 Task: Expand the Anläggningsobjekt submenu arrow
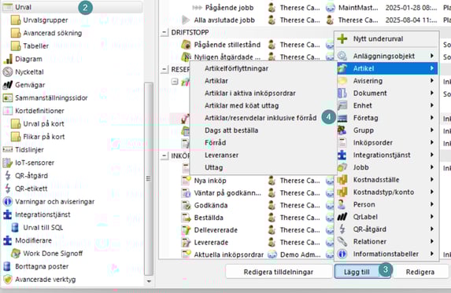pyautogui.click(x=432, y=56)
